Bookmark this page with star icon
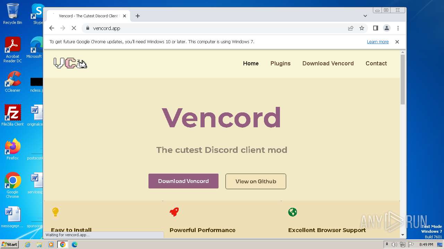444x249 pixels. (x=362, y=28)
